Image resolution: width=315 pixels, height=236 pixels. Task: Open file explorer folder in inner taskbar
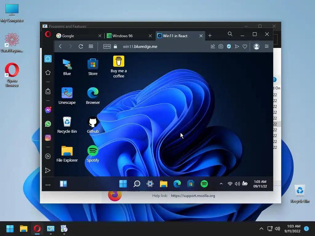click(x=164, y=184)
